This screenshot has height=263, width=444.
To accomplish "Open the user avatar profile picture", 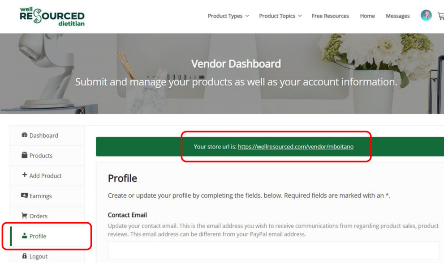I will (x=426, y=15).
